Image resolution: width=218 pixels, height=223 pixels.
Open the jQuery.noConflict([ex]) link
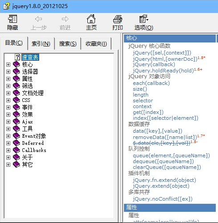click(163, 199)
